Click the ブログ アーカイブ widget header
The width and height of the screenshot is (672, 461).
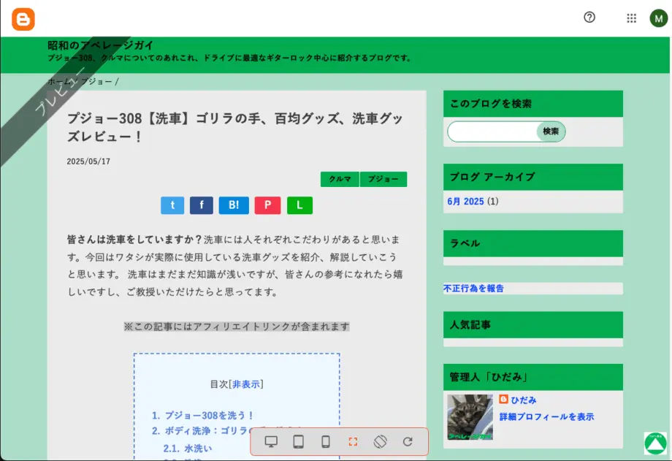click(532, 177)
